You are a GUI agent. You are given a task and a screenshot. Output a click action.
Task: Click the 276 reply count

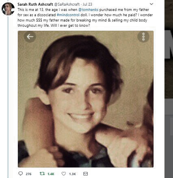28,174
